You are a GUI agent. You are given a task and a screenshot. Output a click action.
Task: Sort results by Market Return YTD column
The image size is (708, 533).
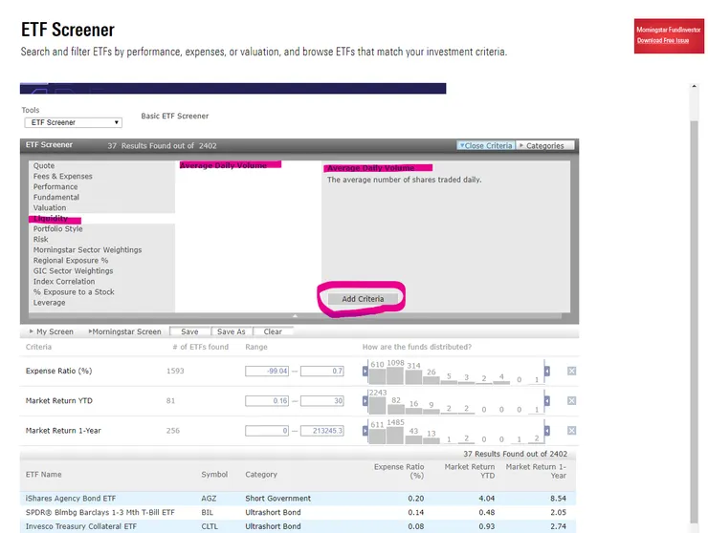point(470,471)
